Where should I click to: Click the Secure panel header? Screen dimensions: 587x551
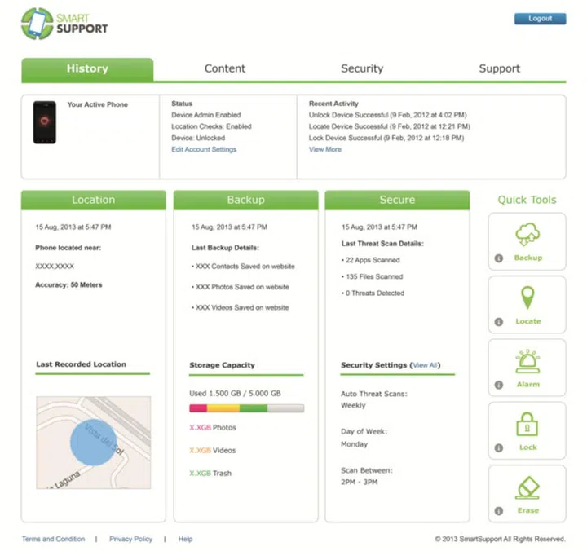point(397,200)
